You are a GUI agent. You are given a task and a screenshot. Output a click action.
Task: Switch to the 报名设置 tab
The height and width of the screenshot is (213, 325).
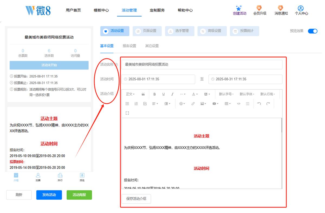pos(129,46)
